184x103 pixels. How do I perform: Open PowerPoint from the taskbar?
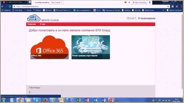click(111, 100)
